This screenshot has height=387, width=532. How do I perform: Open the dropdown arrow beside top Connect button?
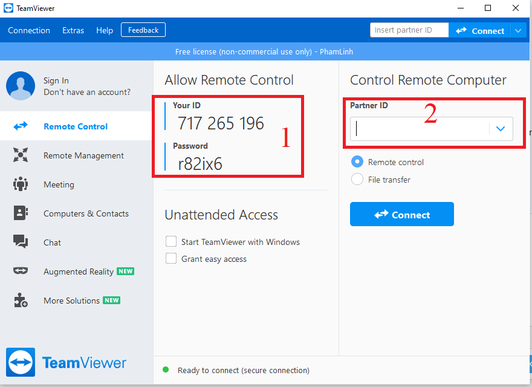(517, 31)
